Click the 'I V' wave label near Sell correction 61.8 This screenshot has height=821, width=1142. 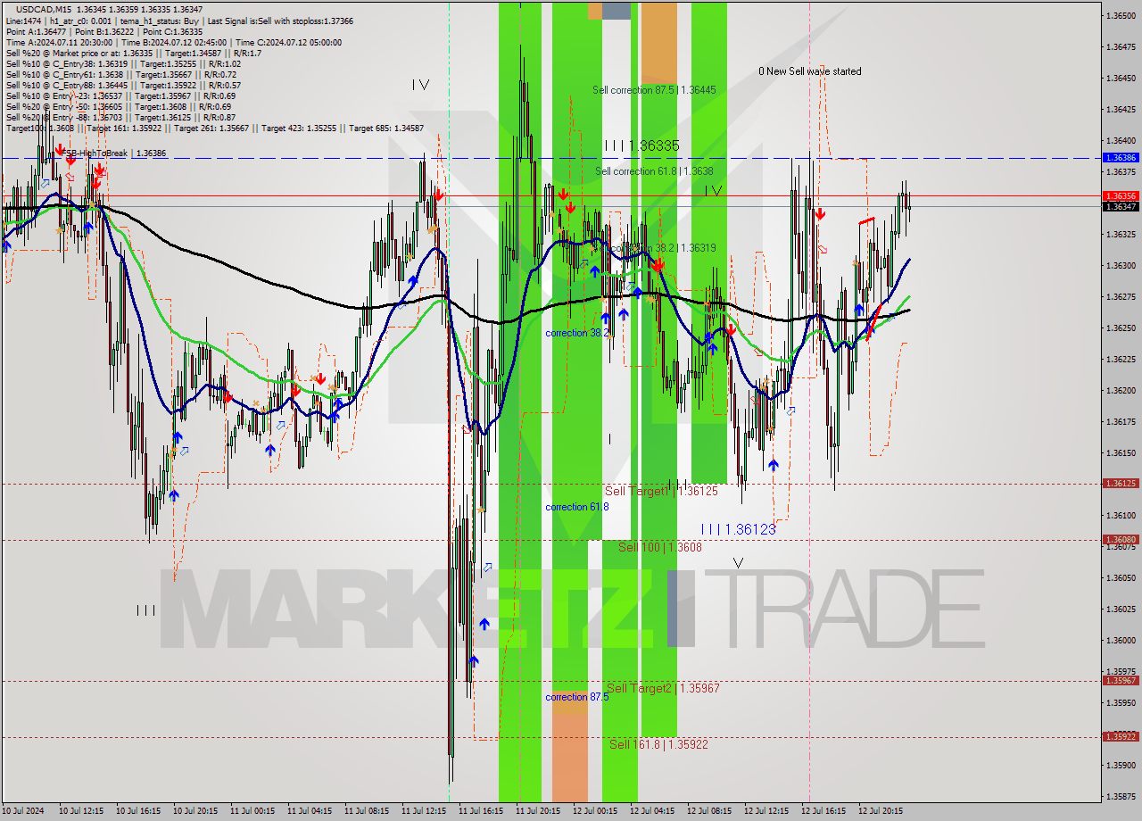713,191
